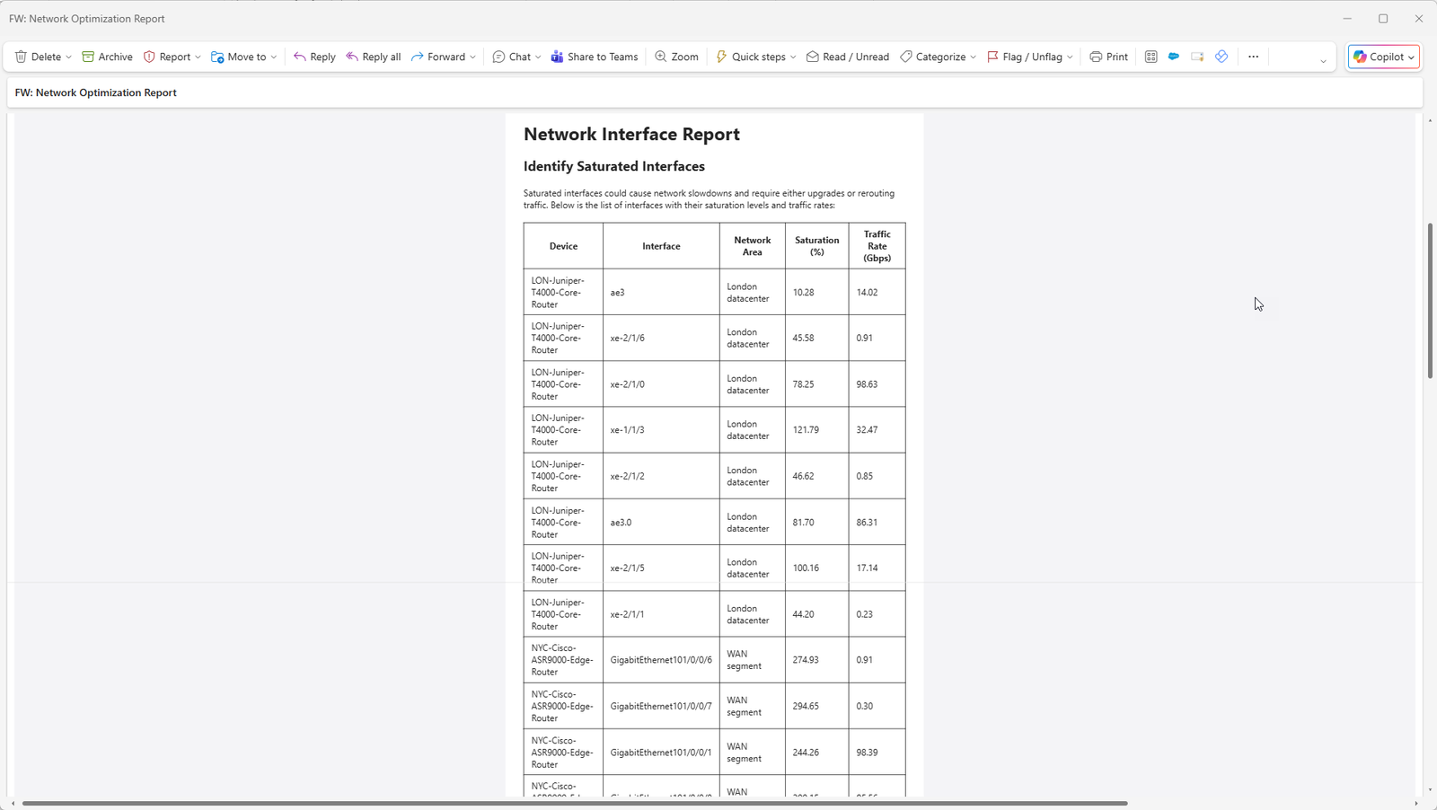Click the Identify Saturated Interfaces subheading

(614, 166)
